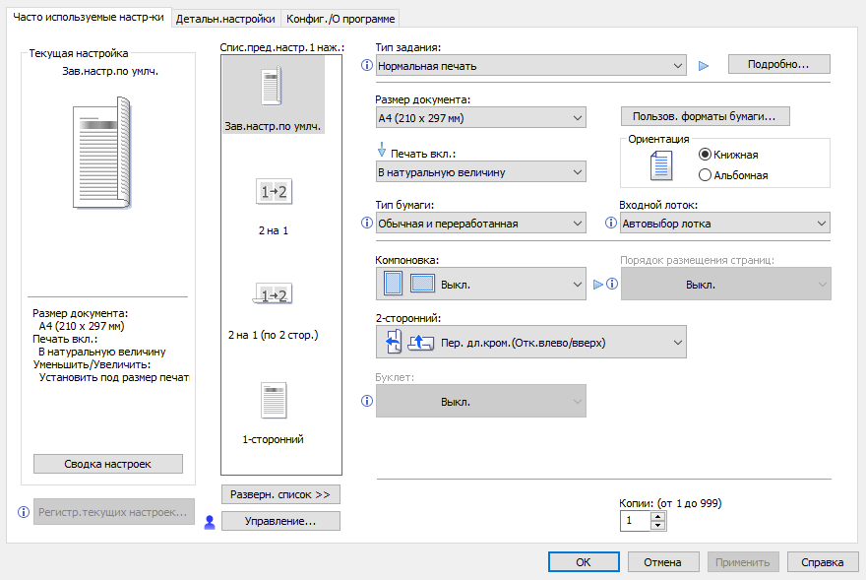Select Альбомная orientation
The height and width of the screenshot is (580, 866).
coord(705,175)
